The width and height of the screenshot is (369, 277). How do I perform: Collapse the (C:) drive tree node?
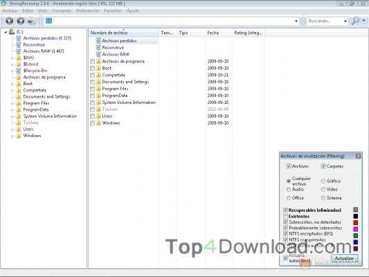[x=6, y=32]
